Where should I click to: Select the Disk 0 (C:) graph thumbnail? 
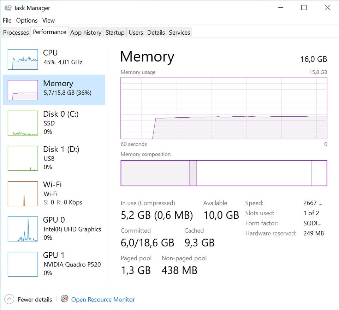pyautogui.click(x=23, y=123)
